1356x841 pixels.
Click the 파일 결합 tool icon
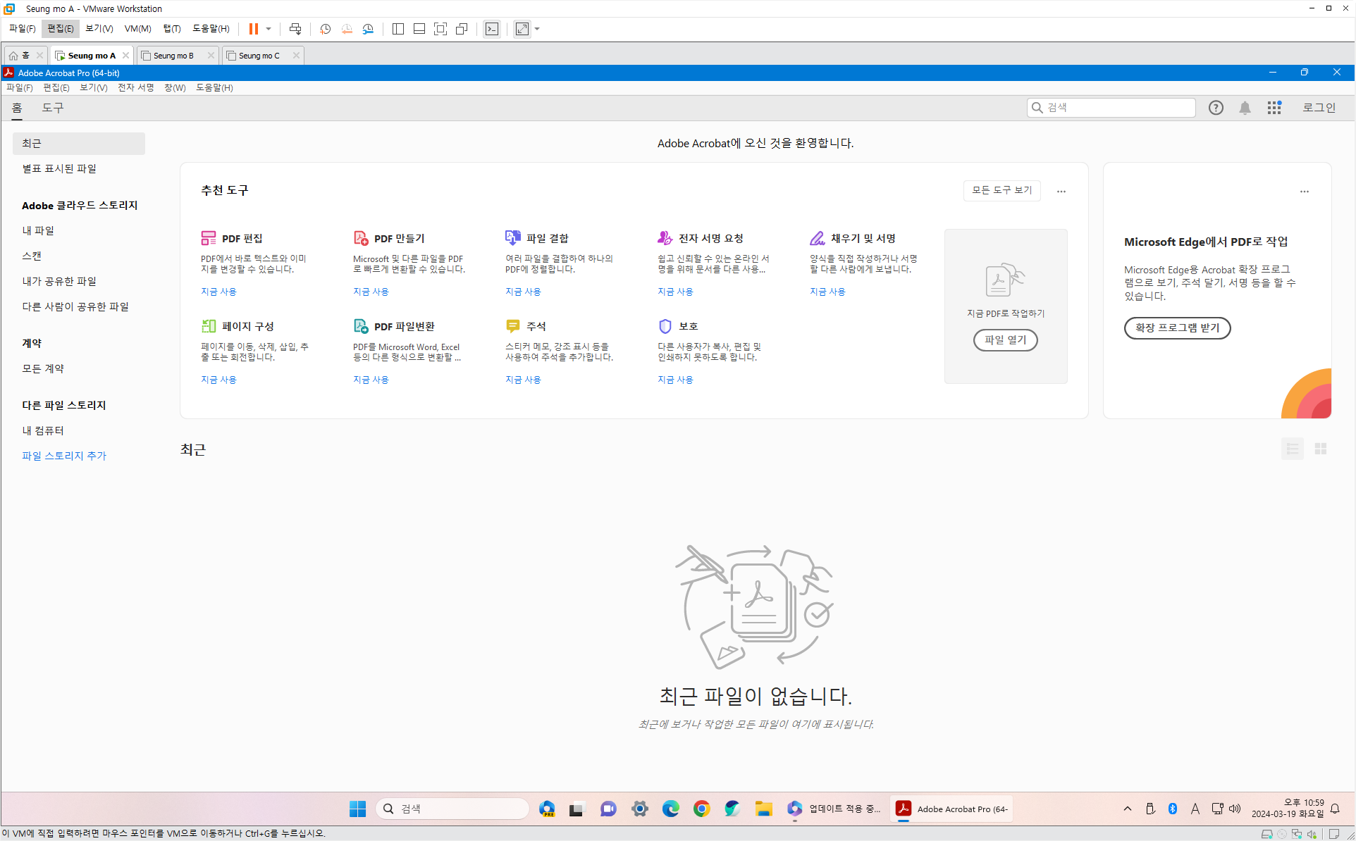[x=513, y=238]
